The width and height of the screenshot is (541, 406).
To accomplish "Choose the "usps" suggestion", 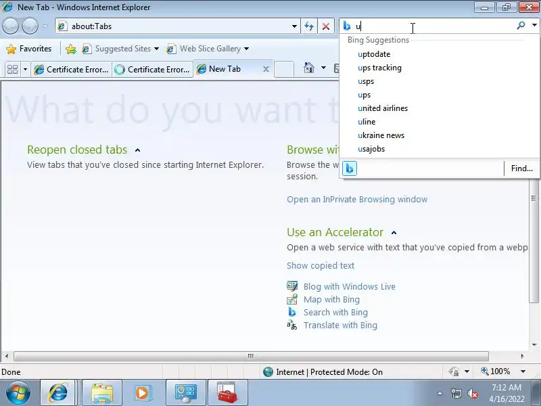I will [x=366, y=81].
